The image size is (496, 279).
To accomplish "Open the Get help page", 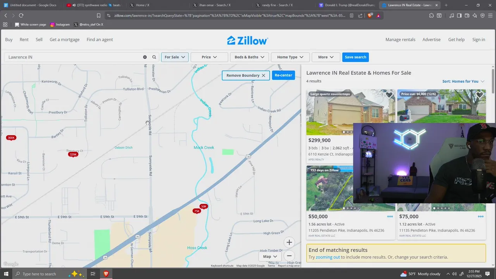I will (x=456, y=40).
